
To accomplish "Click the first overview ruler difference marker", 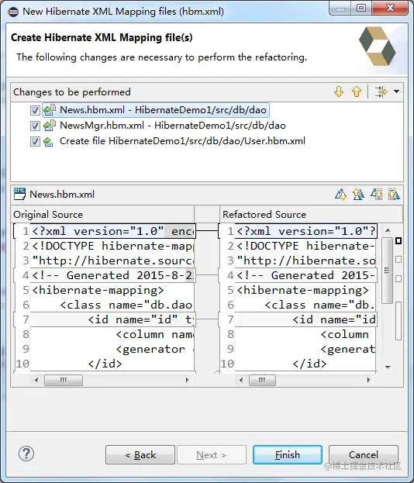I will point(398,241).
